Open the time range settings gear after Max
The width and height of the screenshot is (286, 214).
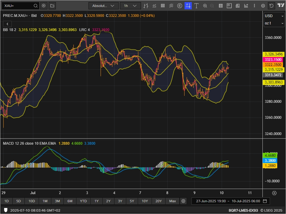[183, 201]
